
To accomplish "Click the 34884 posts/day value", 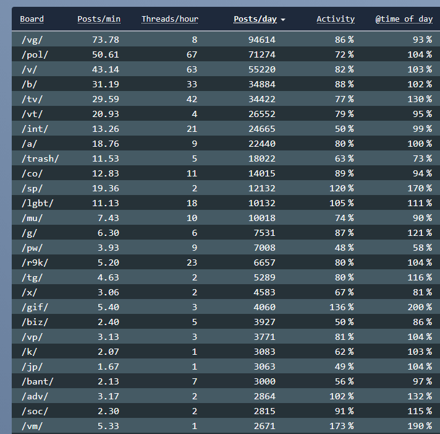I will (262, 84).
